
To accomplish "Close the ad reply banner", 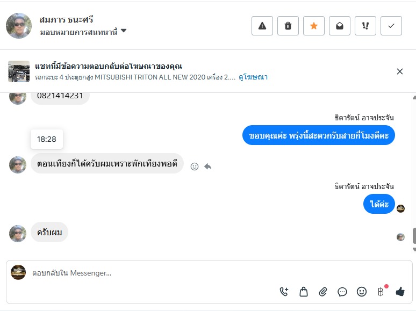I will click(399, 71).
